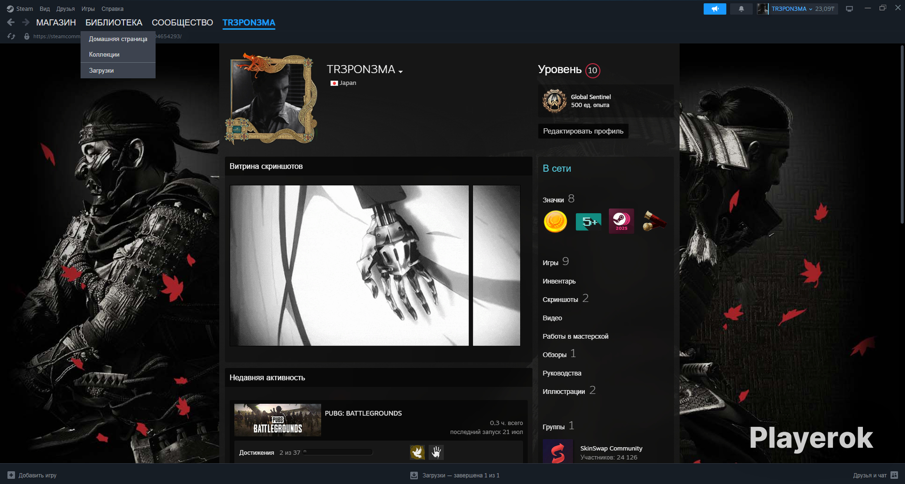The image size is (905, 484).
Task: Click the Steam logo menu icon
Action: pyautogui.click(x=10, y=9)
